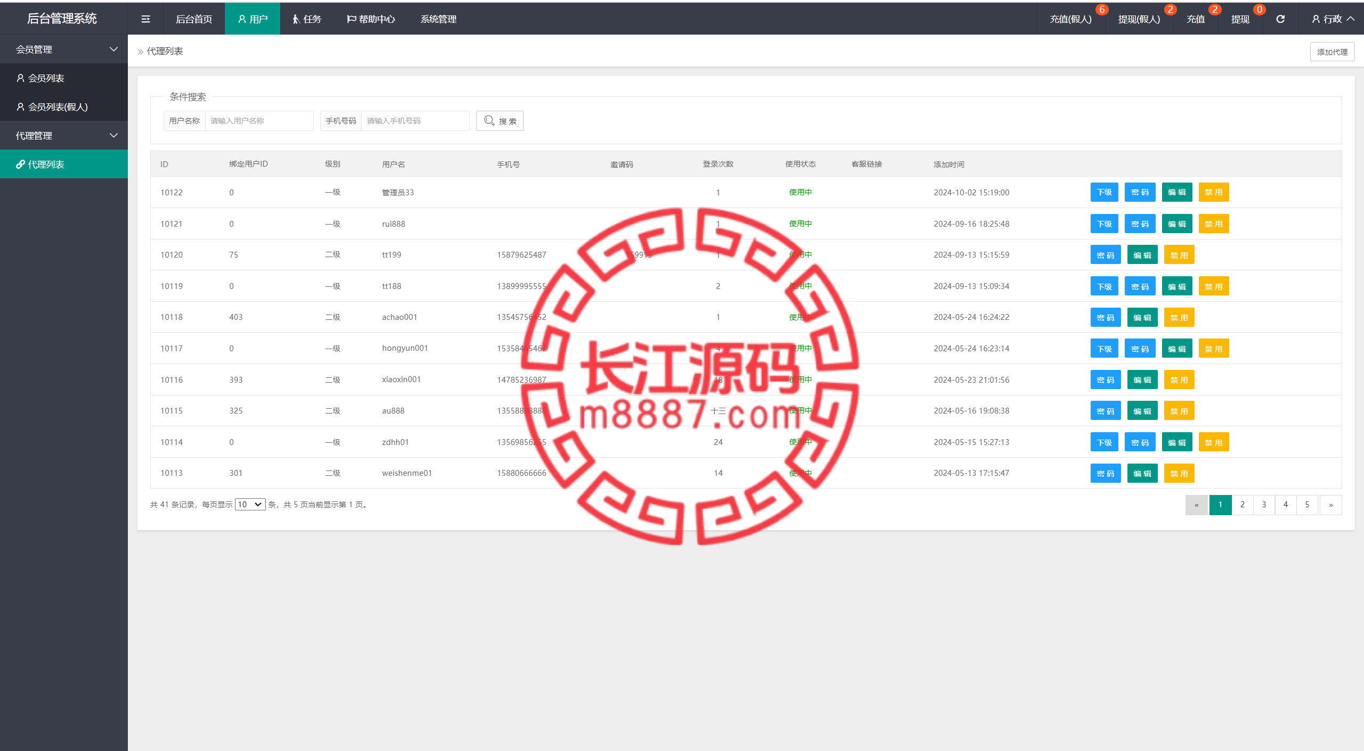
Task: Click 下级 for 管理员33
Action: [x=1105, y=192]
